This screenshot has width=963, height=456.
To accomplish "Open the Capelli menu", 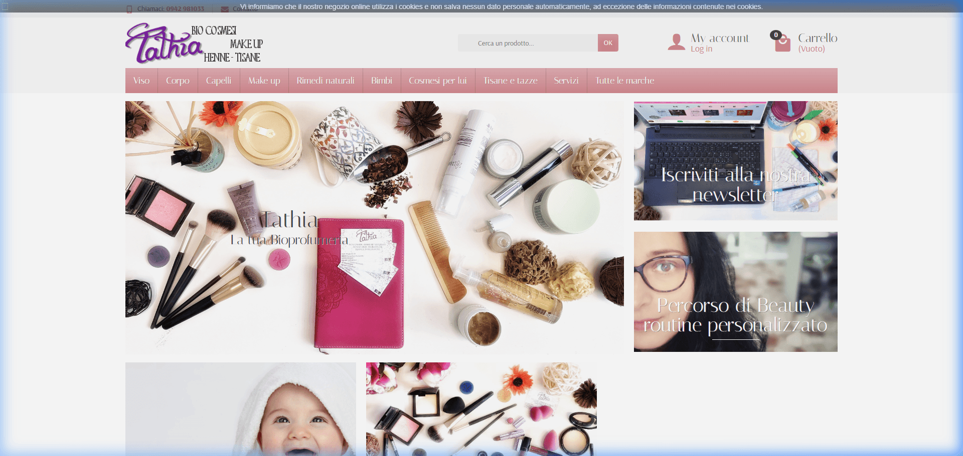I will pyautogui.click(x=219, y=81).
